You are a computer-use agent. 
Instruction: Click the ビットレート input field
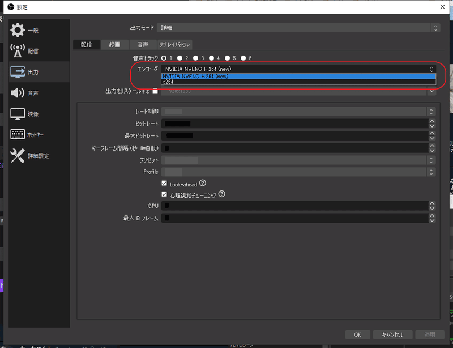click(x=294, y=124)
